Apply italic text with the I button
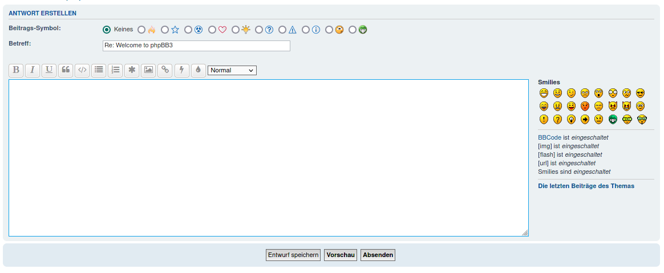Screen dimensions: 664x273 [x=33, y=70]
